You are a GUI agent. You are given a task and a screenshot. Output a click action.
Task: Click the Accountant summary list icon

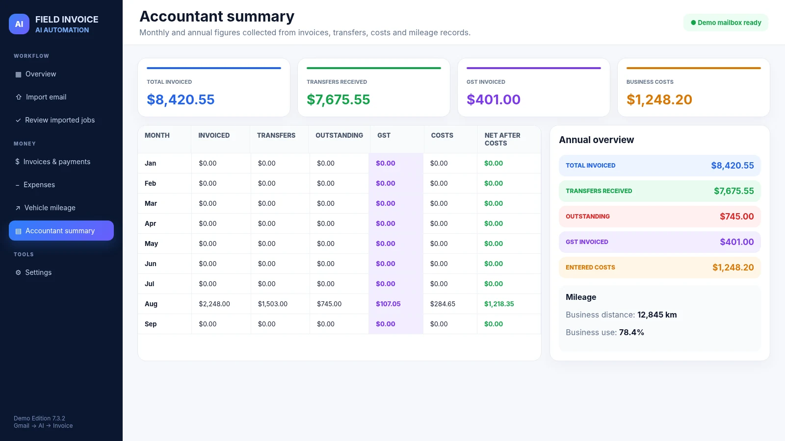[18, 231]
